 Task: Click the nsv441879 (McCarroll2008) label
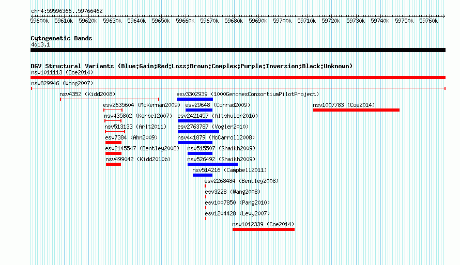(x=216, y=137)
